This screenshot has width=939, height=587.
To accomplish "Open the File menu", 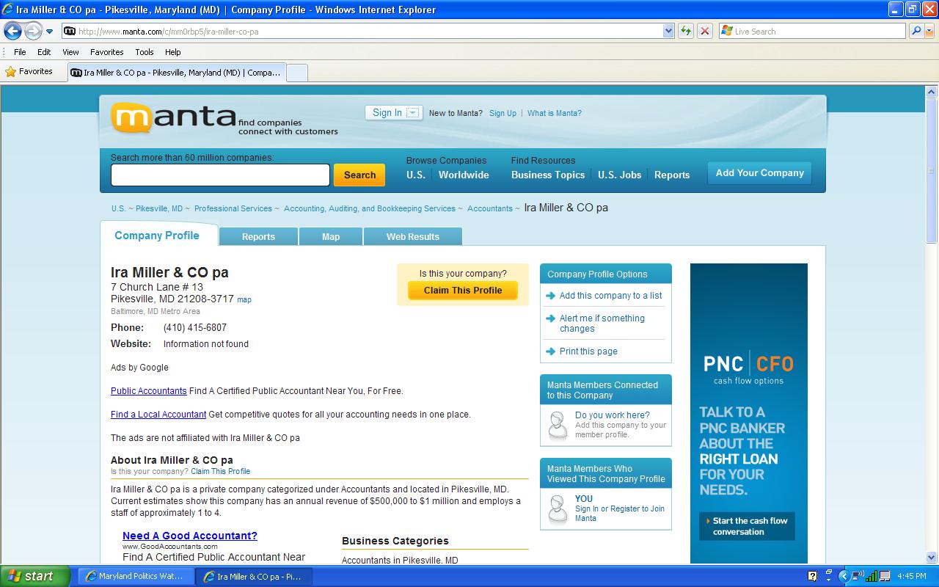I will tap(20, 52).
